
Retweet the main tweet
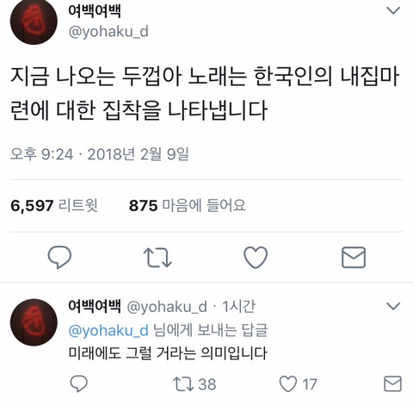coord(157,258)
